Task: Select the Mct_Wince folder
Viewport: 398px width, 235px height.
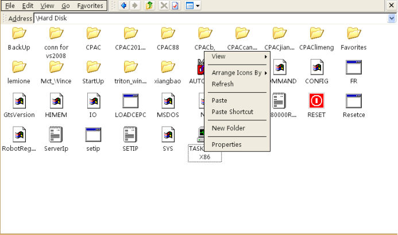Action: [x=56, y=67]
